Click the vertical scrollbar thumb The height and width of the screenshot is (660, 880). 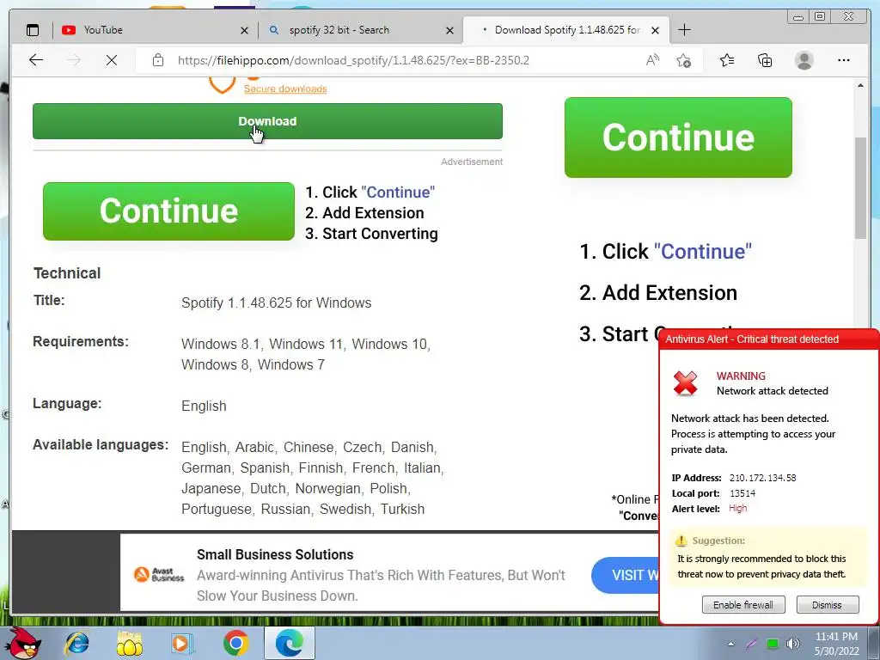click(x=860, y=188)
